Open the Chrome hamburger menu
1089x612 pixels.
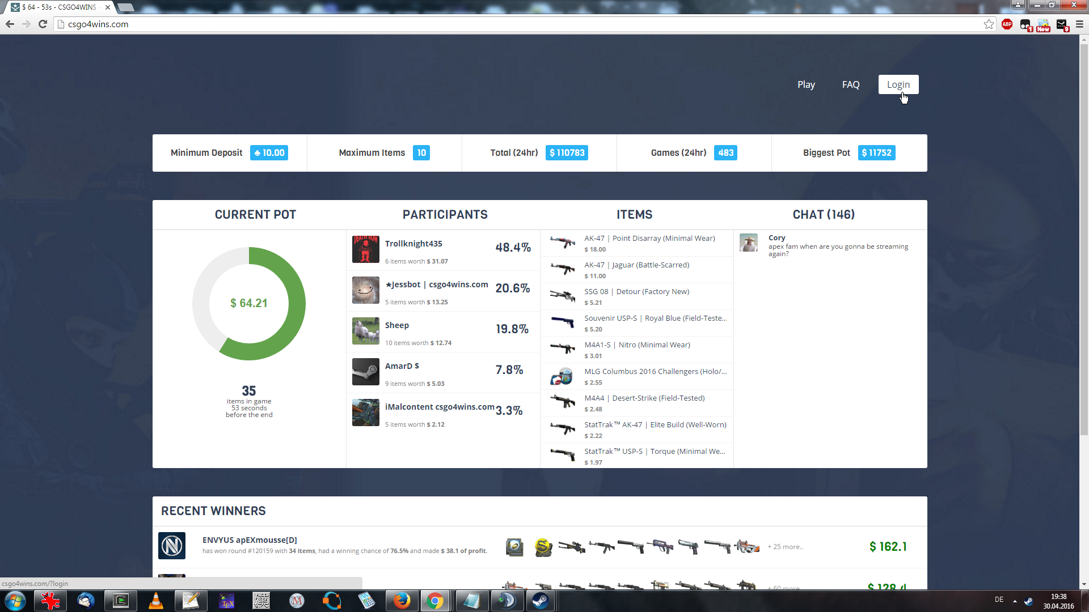pos(1079,24)
